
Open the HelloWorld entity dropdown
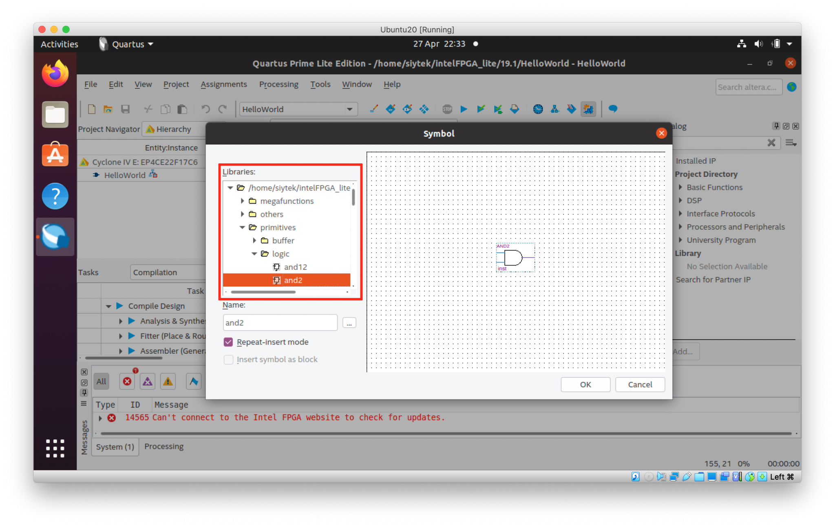tap(349, 109)
